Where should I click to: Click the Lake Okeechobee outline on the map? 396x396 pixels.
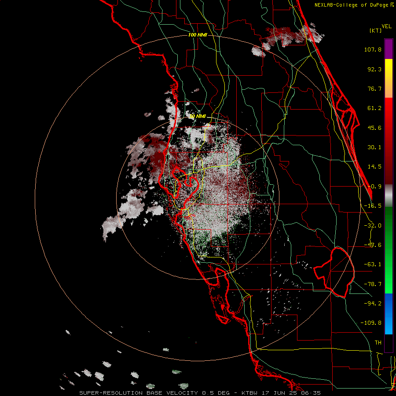tap(335, 272)
